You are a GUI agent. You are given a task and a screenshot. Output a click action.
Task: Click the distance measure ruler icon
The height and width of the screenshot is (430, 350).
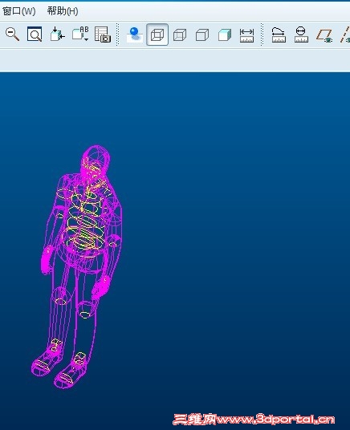246,35
